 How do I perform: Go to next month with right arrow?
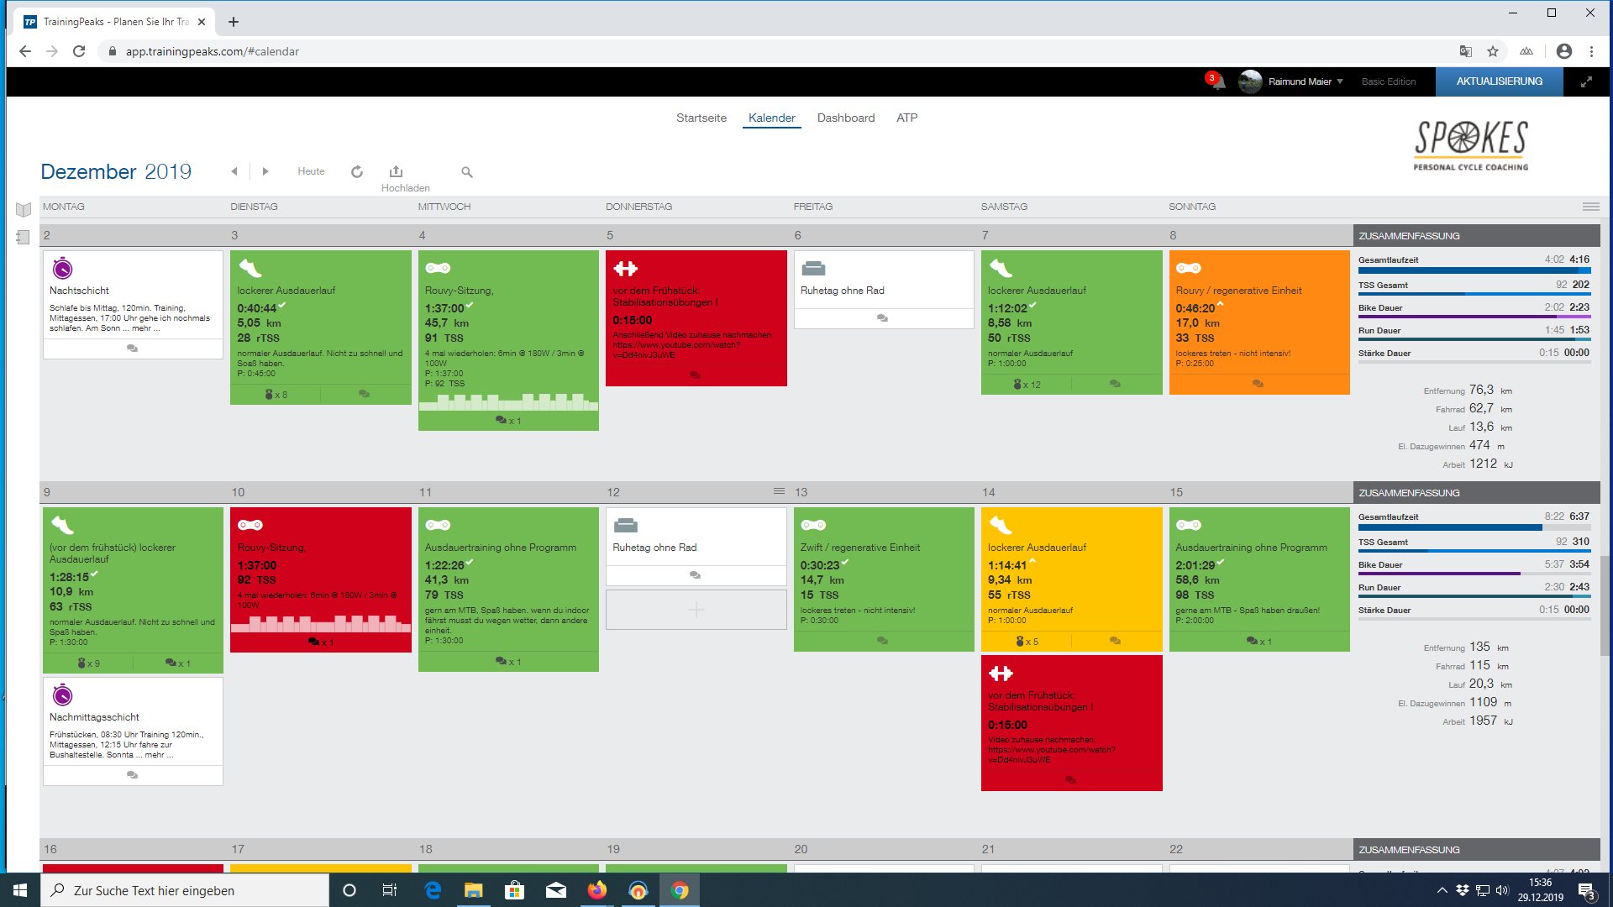pos(265,171)
